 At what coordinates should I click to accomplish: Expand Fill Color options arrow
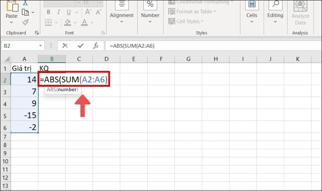[x=75, y=23]
